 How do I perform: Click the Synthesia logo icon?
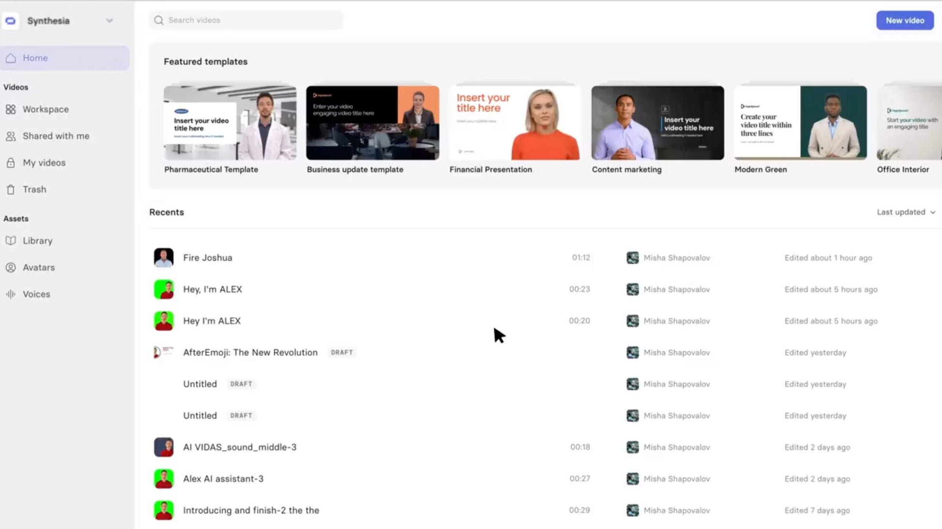pyautogui.click(x=10, y=21)
